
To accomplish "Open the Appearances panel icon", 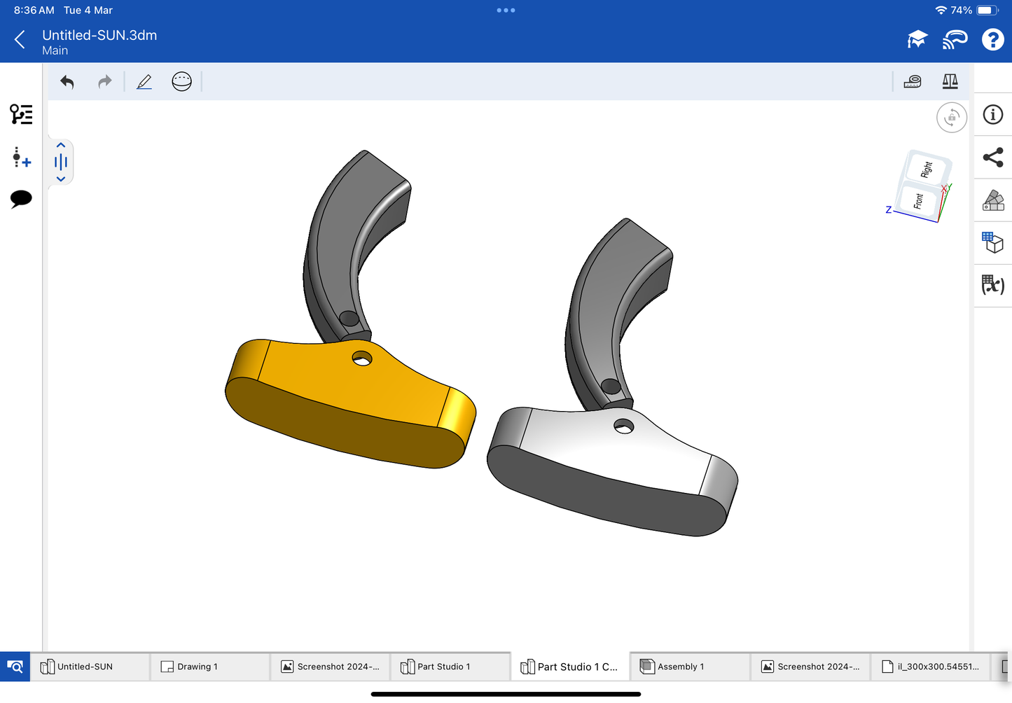I will point(992,200).
